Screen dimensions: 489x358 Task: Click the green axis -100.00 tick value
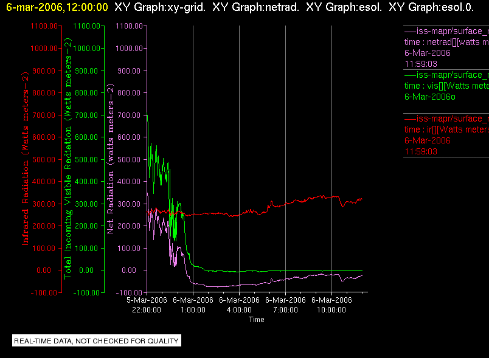point(86,293)
